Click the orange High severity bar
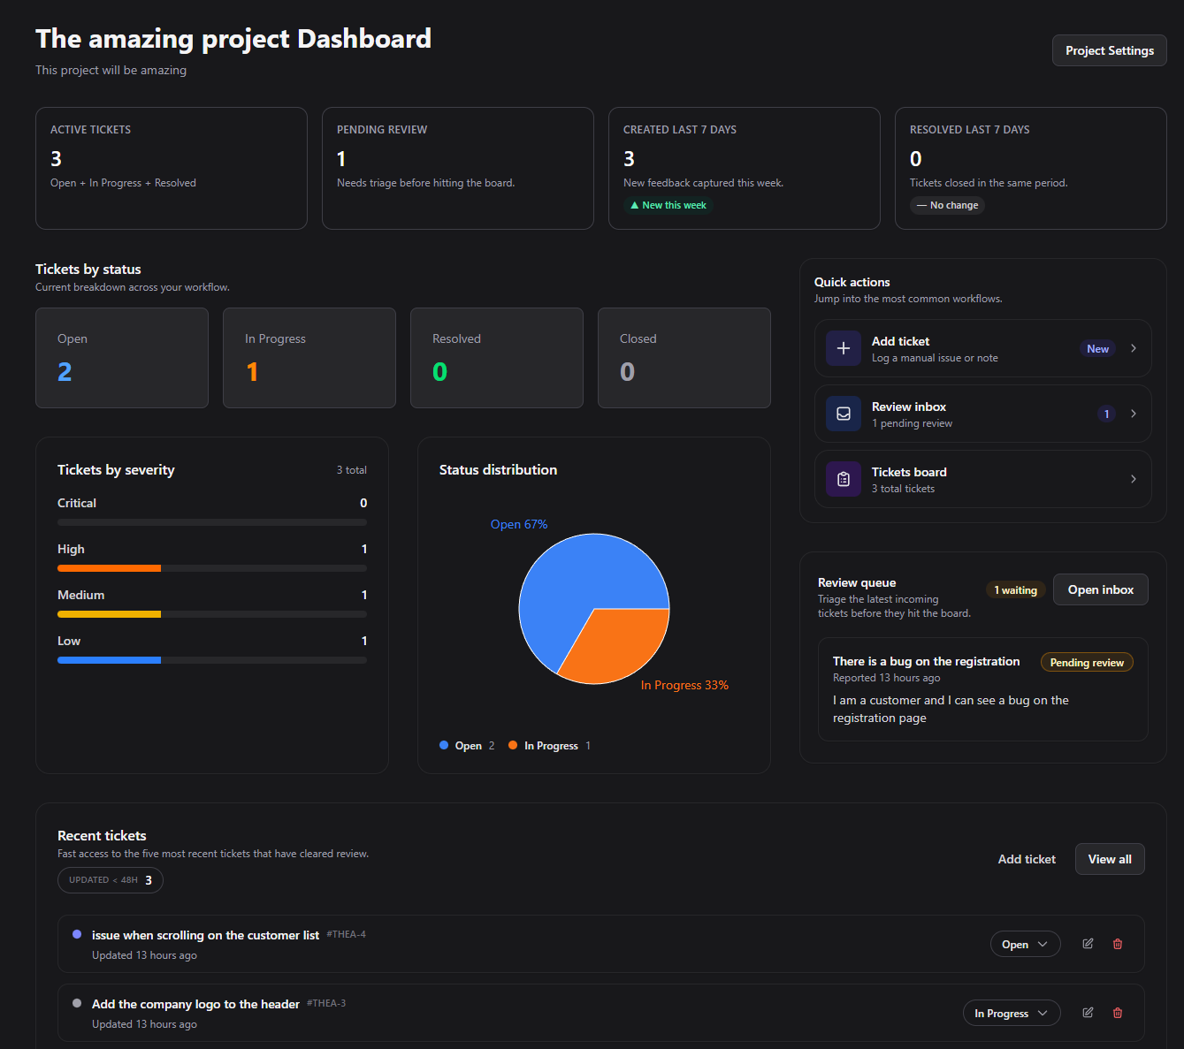This screenshot has height=1049, width=1184. pyautogui.click(x=109, y=568)
